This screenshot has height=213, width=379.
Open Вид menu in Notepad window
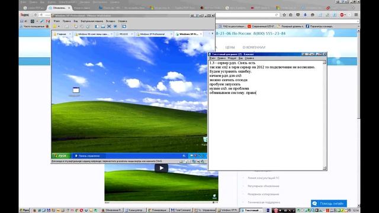240,58
